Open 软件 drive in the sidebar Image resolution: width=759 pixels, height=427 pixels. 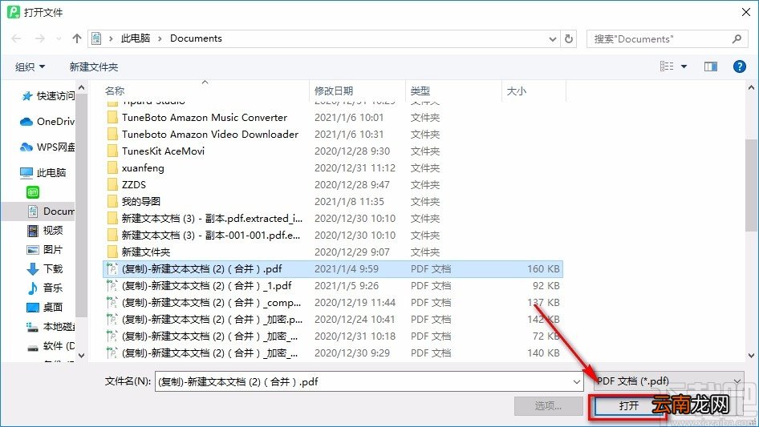point(51,346)
